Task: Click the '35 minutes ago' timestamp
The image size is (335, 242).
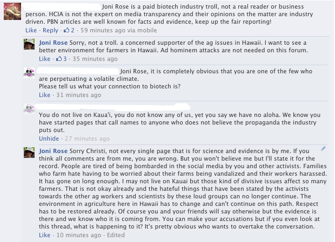Action: pos(92,59)
